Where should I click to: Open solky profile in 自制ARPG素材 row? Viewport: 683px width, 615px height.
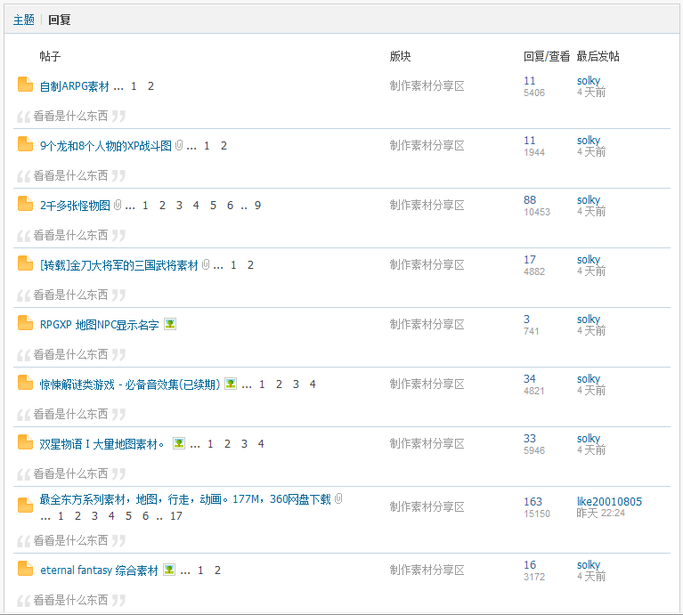[x=589, y=81]
